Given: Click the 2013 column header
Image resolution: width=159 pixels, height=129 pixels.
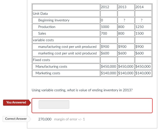Looking at the screenshot, I should point(122,7).
